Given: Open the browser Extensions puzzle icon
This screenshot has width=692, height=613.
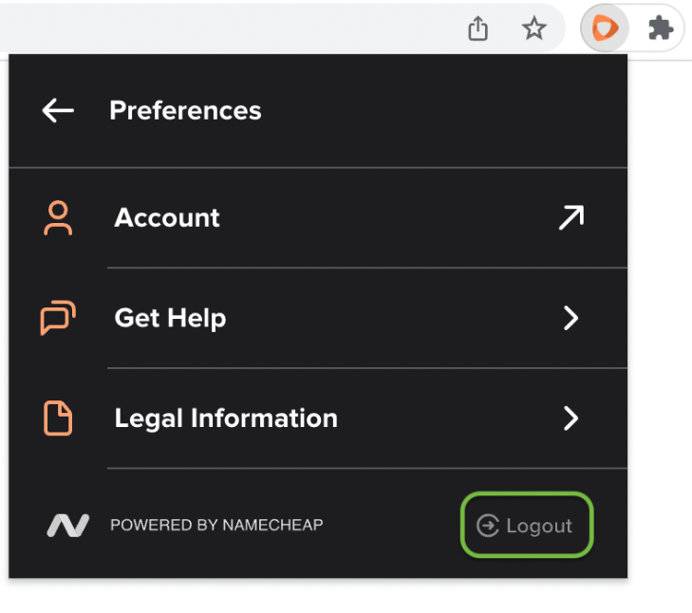Looking at the screenshot, I should tap(661, 28).
